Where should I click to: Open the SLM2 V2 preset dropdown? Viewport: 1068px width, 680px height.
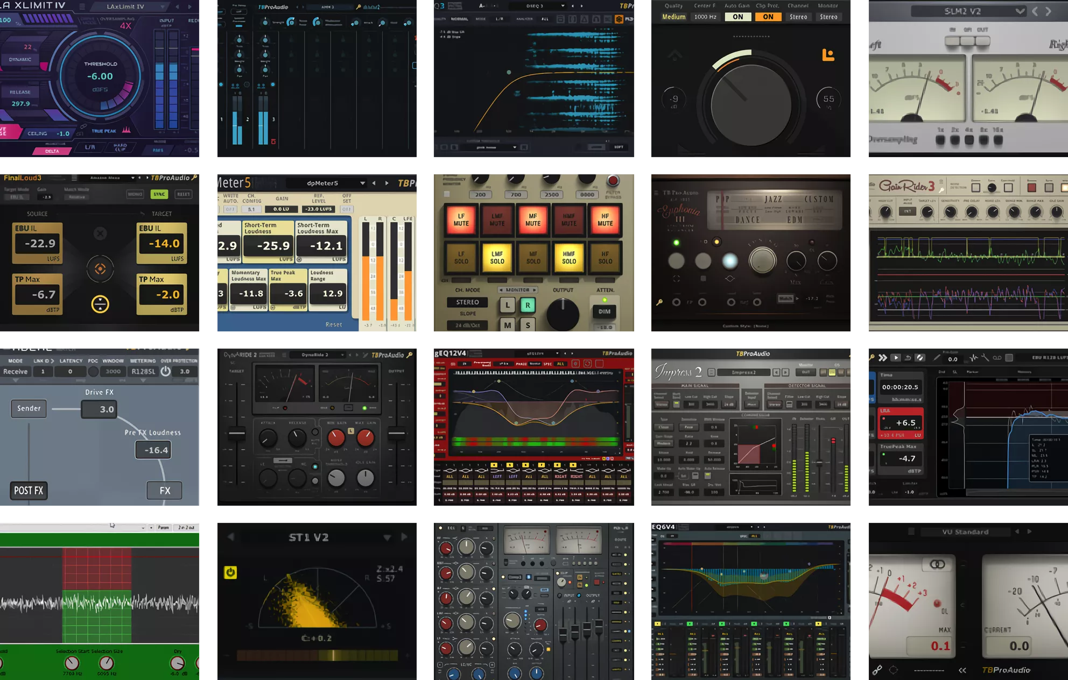tap(967, 11)
